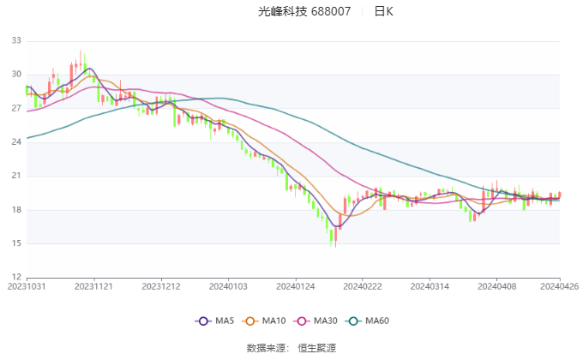
Task: Click x-axis date label 20240124
Action: tap(295, 286)
